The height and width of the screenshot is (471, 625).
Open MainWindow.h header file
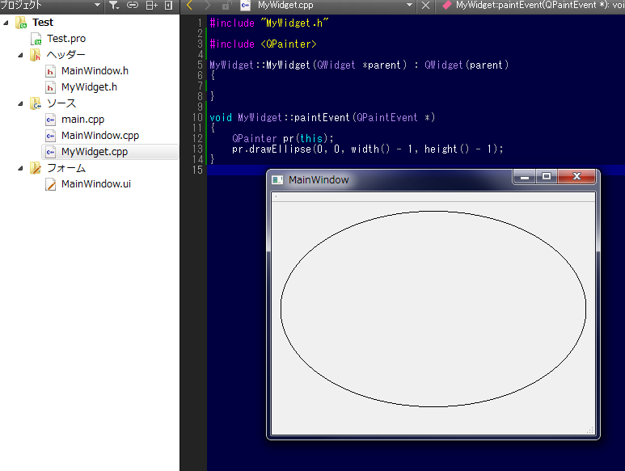pos(95,71)
